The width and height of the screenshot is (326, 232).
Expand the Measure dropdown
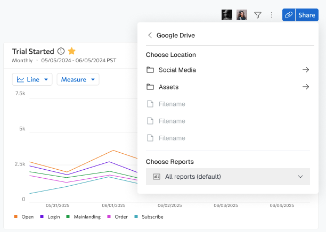point(78,79)
